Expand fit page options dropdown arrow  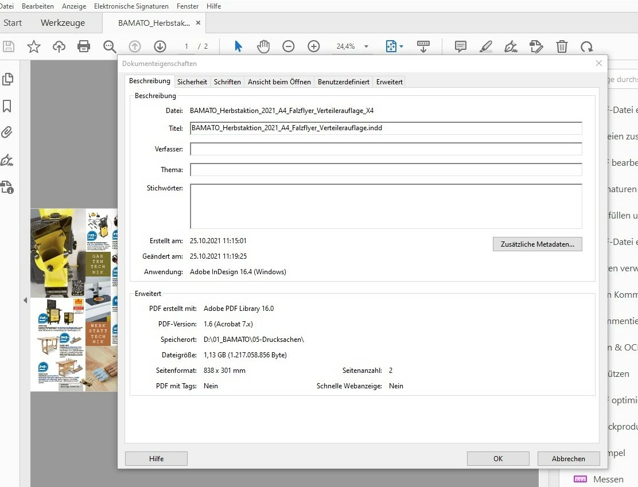[x=402, y=46]
